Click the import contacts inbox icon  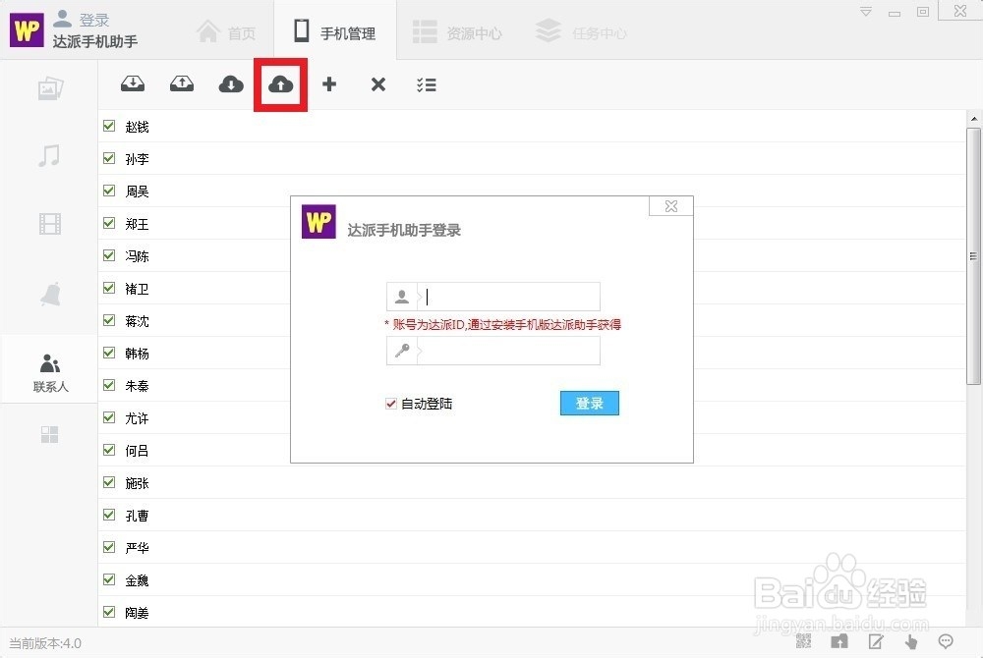coord(133,84)
